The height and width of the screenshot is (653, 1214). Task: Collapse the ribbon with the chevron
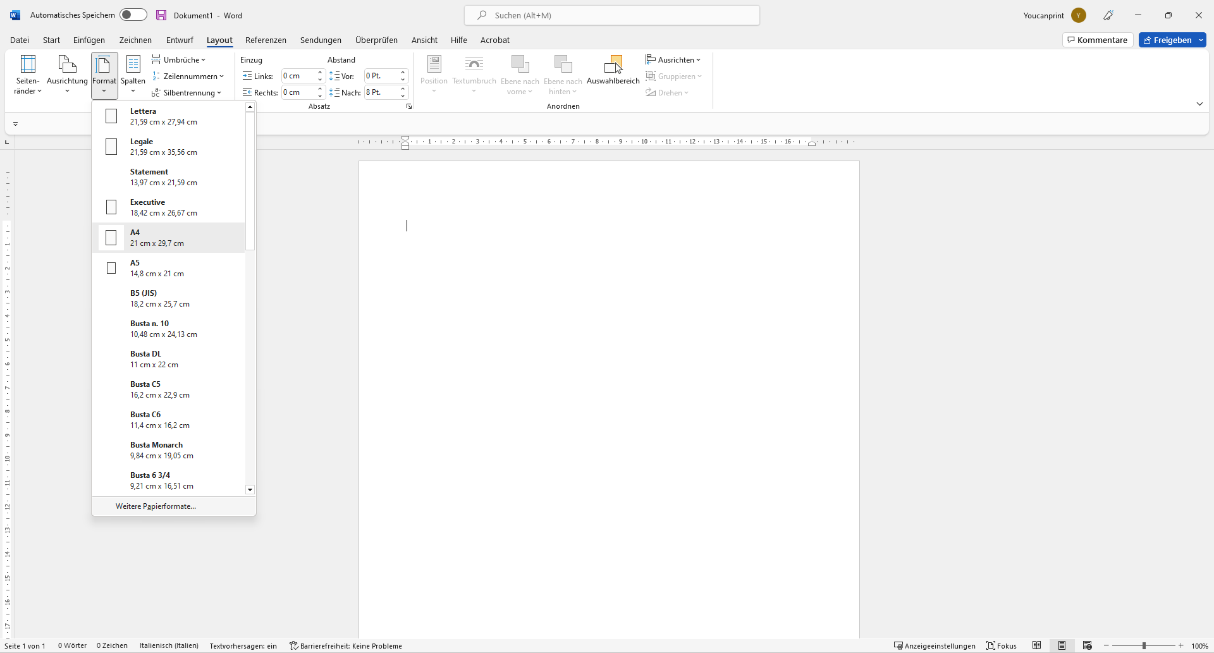(1199, 104)
